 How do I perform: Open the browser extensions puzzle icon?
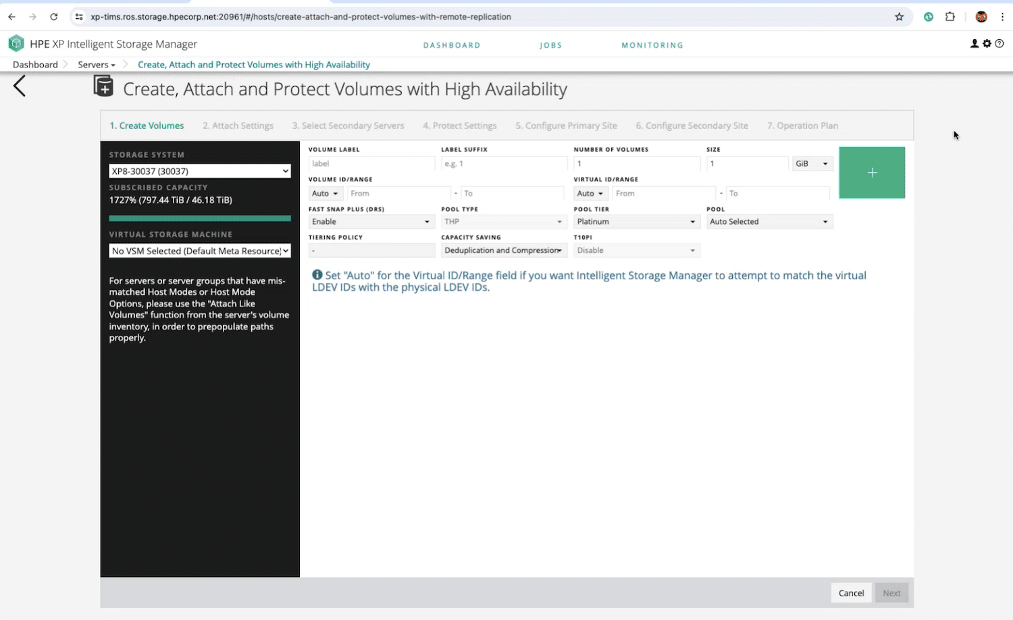click(950, 17)
